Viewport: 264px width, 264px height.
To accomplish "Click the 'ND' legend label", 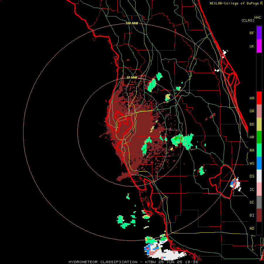I will [252, 229].
